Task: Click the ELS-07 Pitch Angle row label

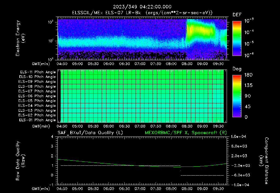Action: (x=37, y=91)
